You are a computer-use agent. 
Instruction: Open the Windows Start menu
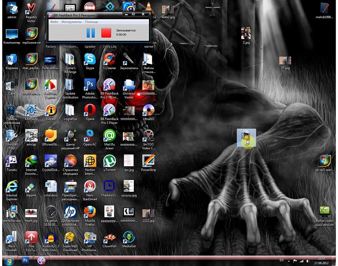(x=9, y=261)
